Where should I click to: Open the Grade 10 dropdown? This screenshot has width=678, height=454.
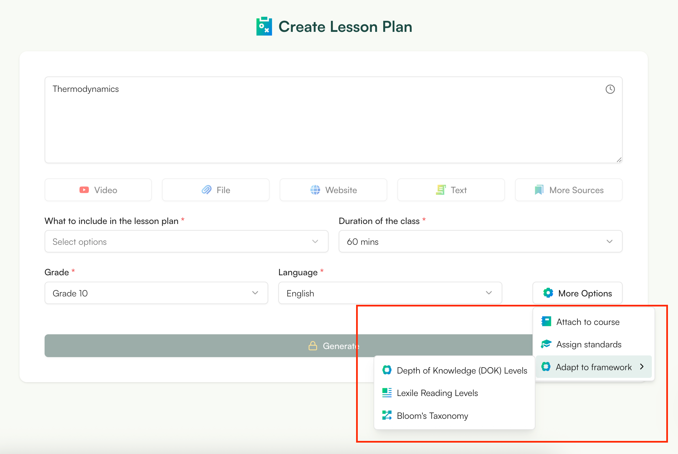point(156,293)
